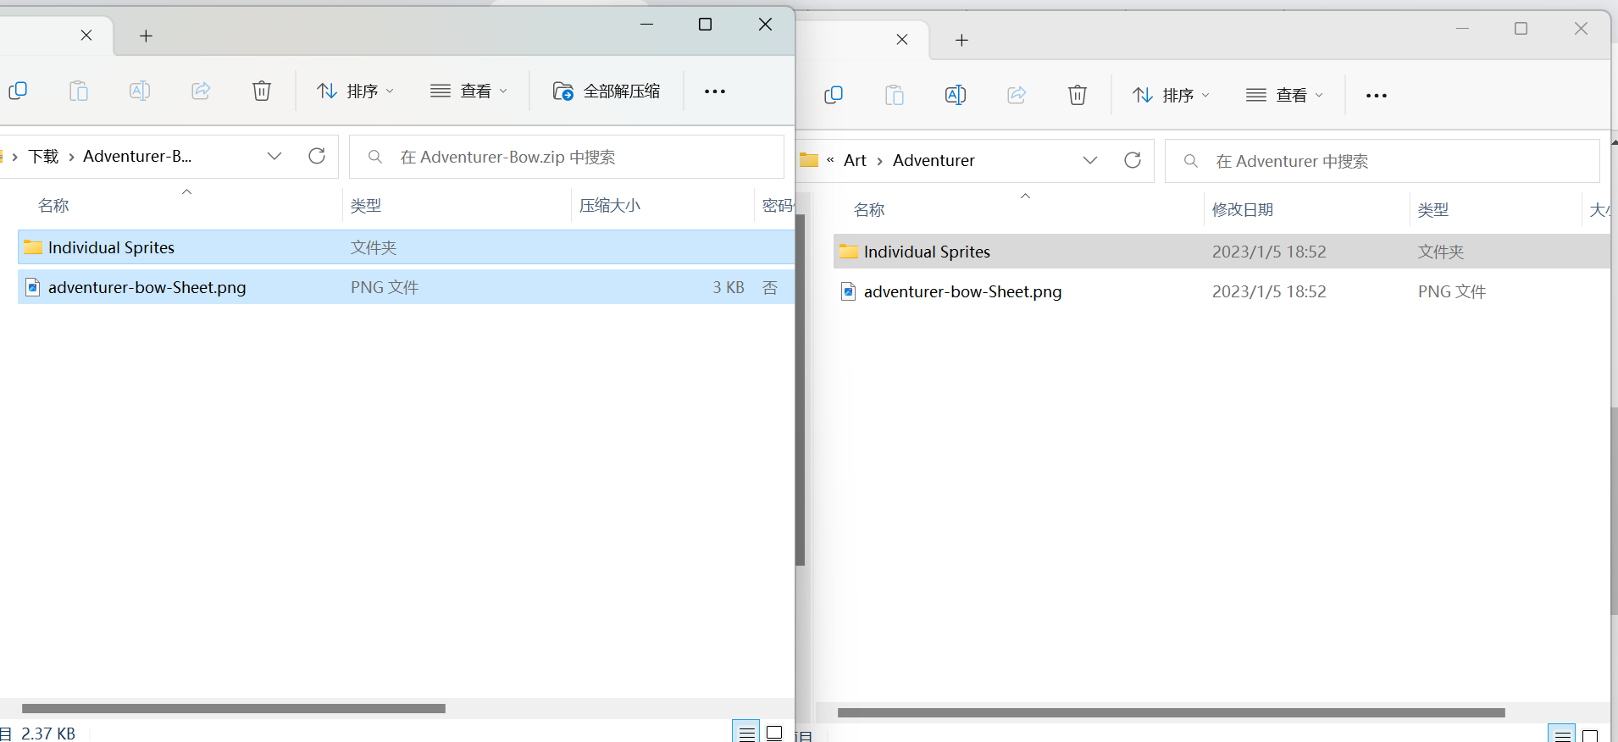
Task: Open the 排序 sort menu in the zip window
Action: (x=355, y=91)
